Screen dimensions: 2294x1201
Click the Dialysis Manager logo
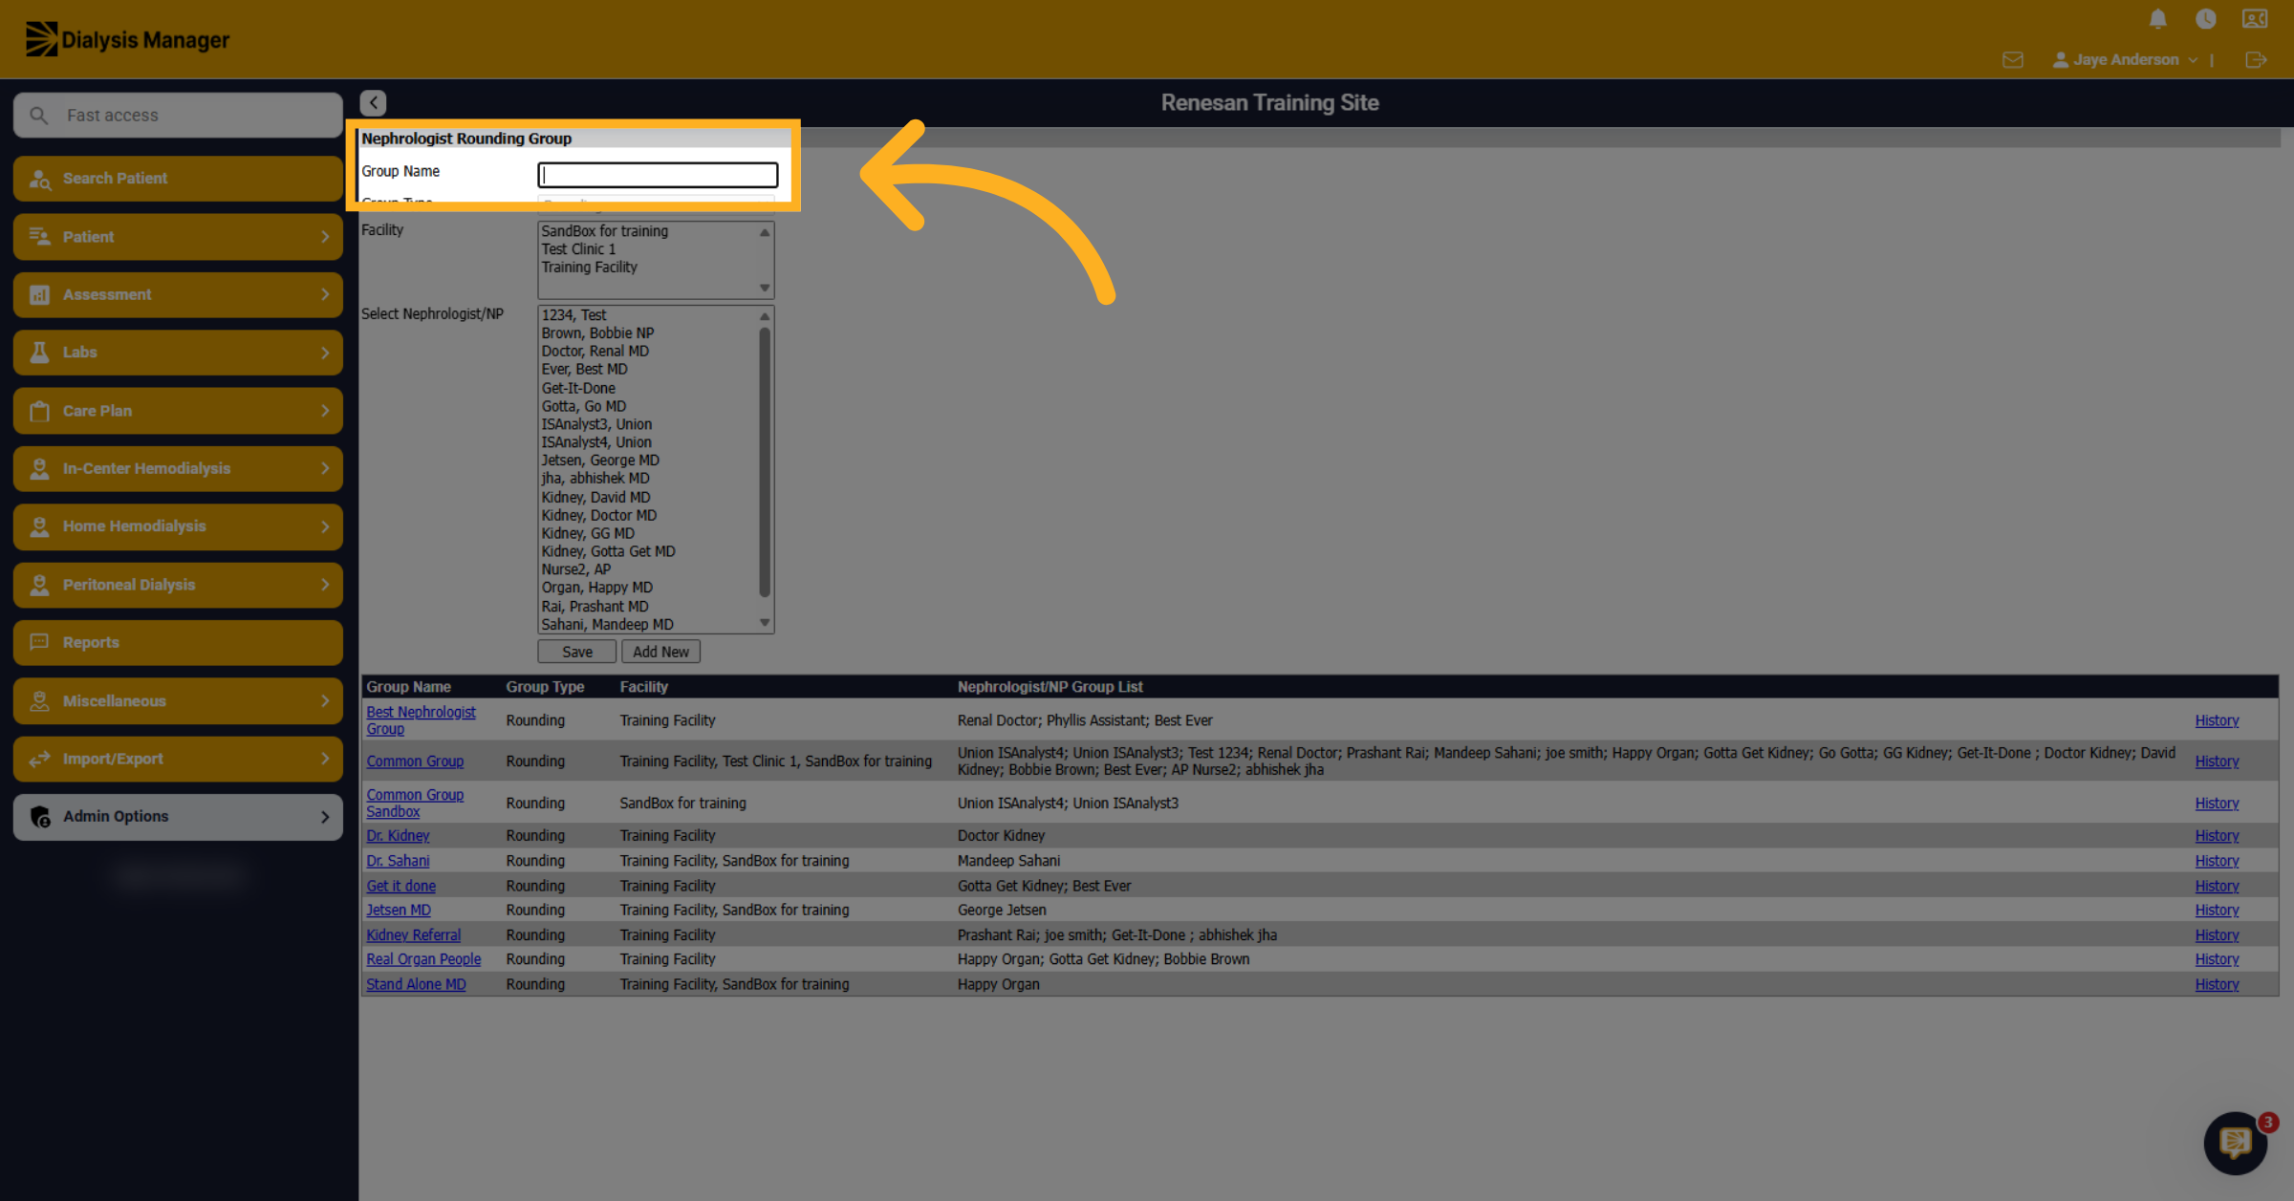127,39
